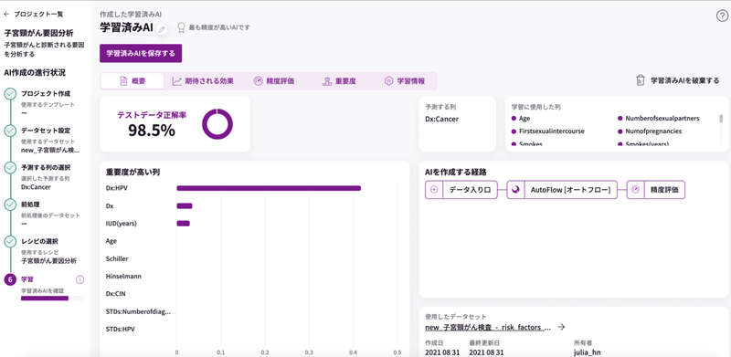
Task: Click the donut chart for test accuracy
Action: coord(217,124)
